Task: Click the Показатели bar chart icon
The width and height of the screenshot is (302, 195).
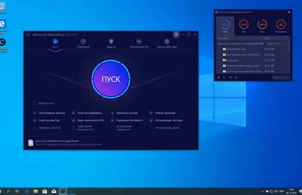Action: (281, 24)
